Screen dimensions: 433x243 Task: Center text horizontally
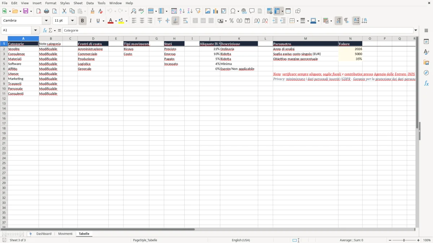click(x=142, y=21)
